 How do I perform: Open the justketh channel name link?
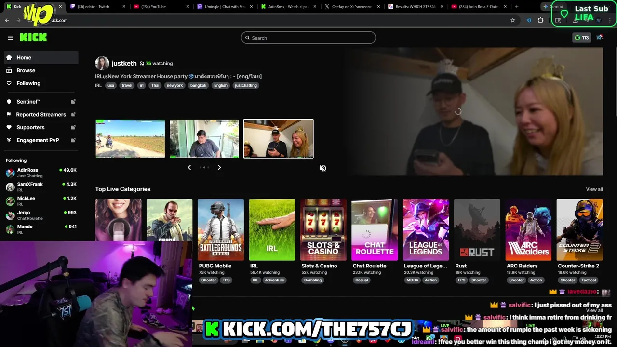(x=124, y=63)
